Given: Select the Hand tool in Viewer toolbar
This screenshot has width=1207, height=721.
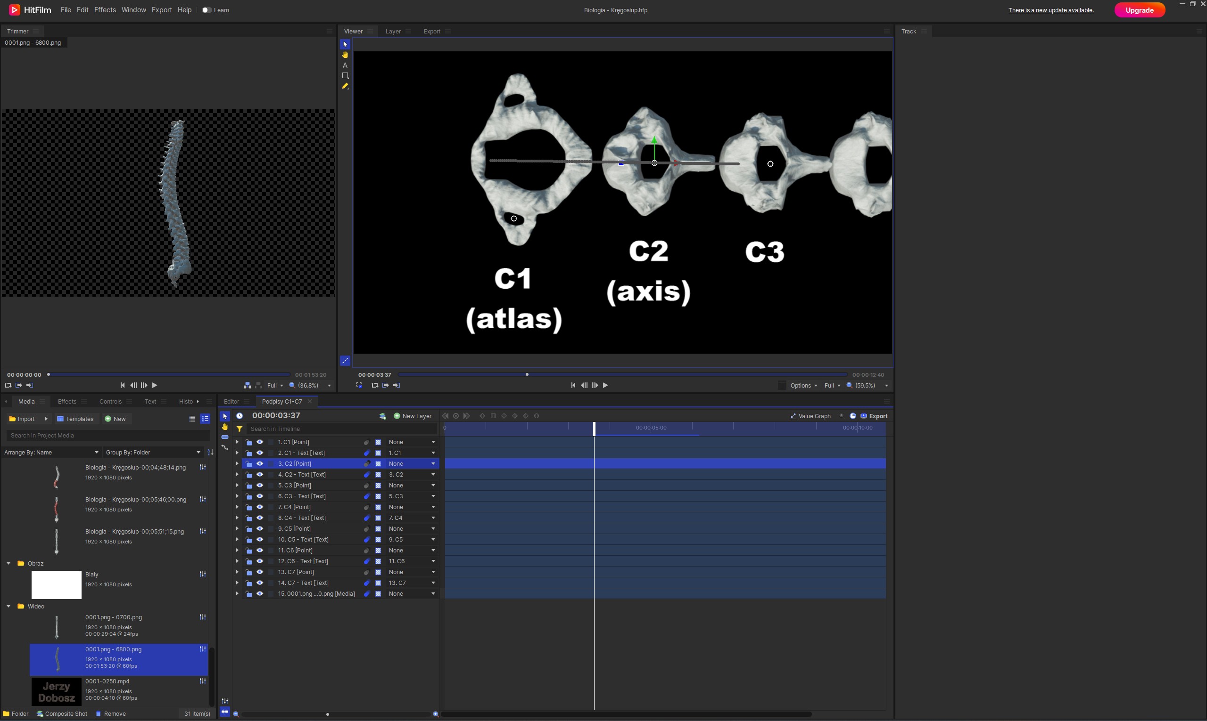Looking at the screenshot, I should pos(345,55).
